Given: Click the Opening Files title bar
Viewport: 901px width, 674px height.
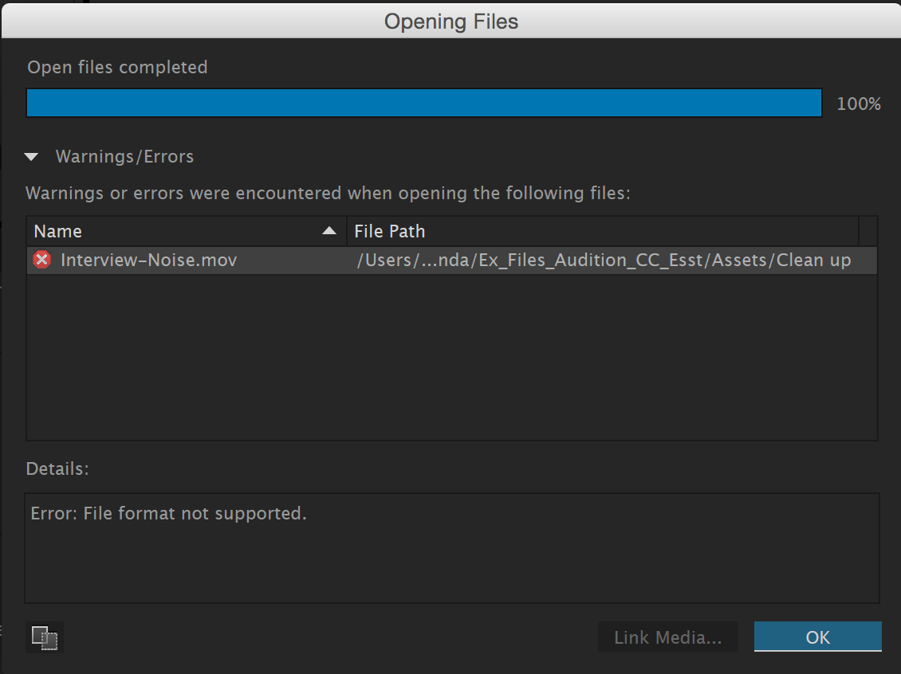Looking at the screenshot, I should pyautogui.click(x=451, y=22).
